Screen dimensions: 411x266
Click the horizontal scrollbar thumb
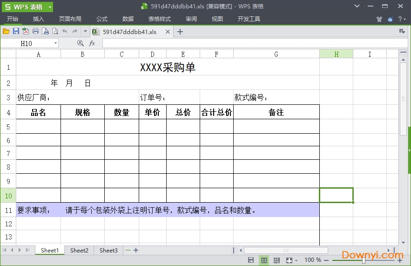tap(286, 250)
